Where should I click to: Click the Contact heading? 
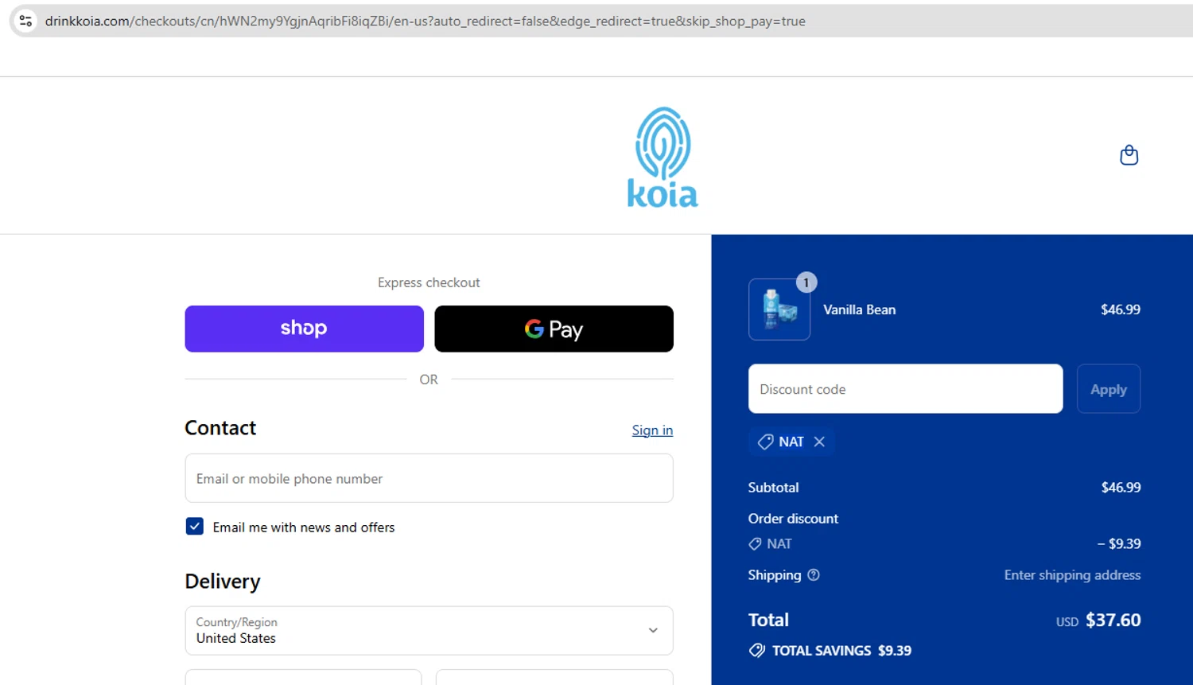click(220, 428)
